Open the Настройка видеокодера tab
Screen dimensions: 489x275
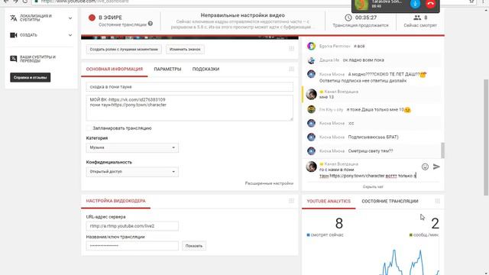click(x=115, y=201)
